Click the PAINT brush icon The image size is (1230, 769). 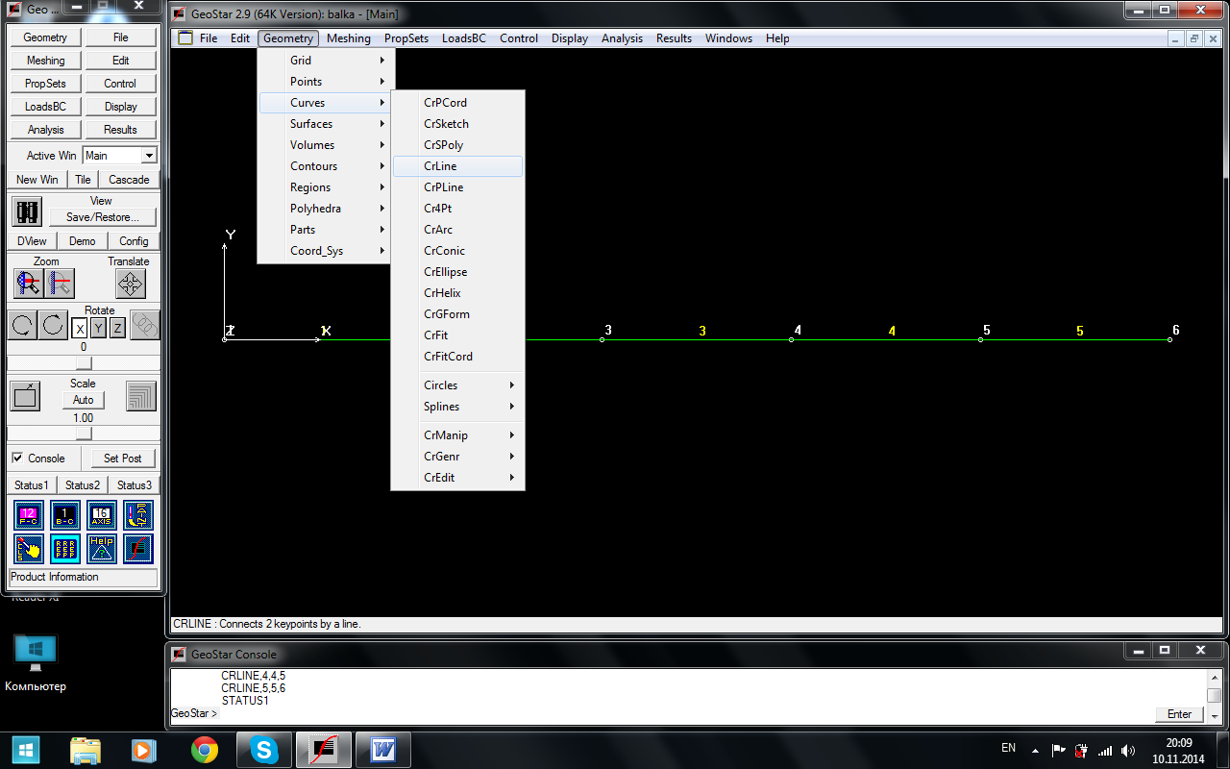tap(138, 515)
